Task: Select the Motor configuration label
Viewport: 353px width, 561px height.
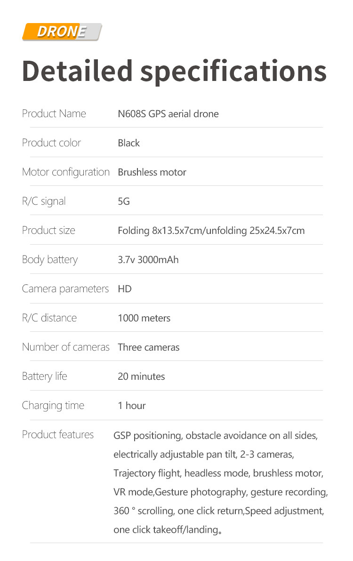Action: coord(66,172)
